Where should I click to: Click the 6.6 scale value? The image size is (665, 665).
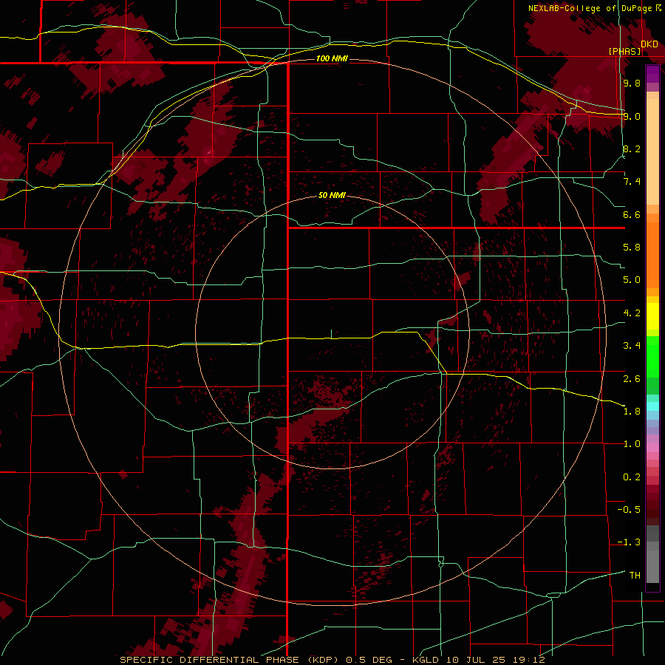point(632,214)
